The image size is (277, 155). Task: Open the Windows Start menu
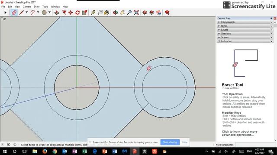coord(5,151)
